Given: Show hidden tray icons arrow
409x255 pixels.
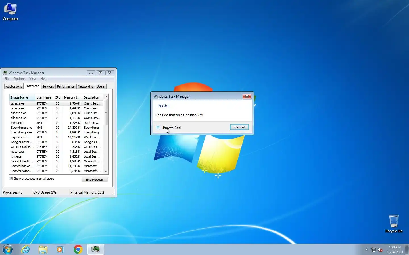Looking at the screenshot, I should 366,250.
